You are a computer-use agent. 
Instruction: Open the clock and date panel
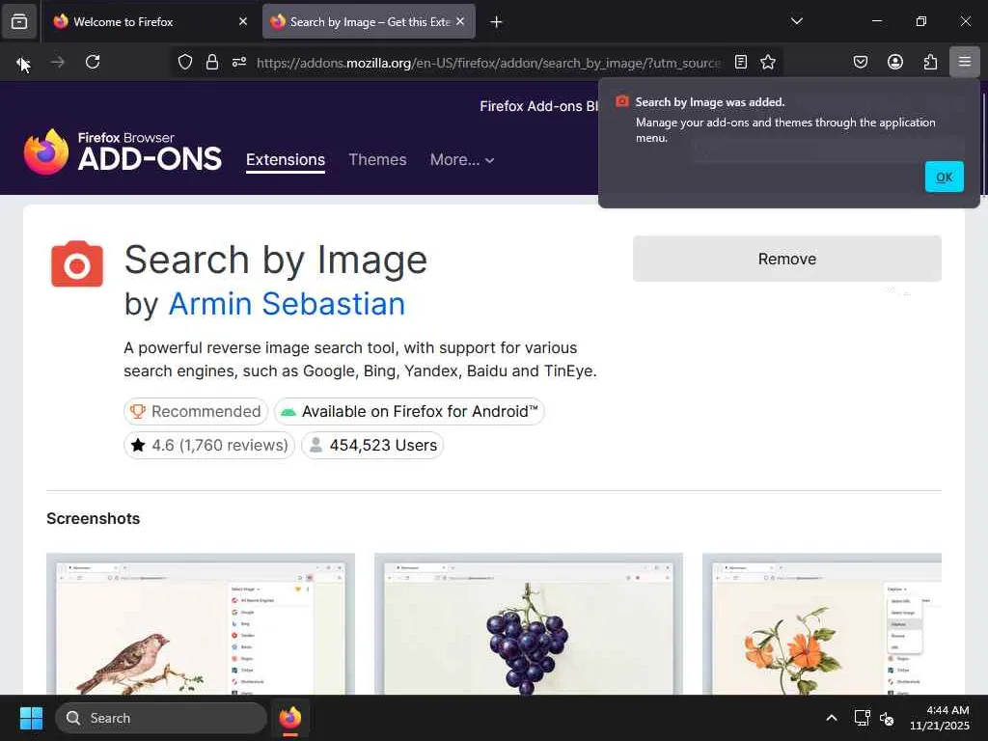pos(940,718)
